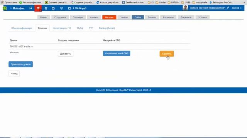Open the Общая информация sub-tab
The image size is (247, 138).
[x=22, y=28]
